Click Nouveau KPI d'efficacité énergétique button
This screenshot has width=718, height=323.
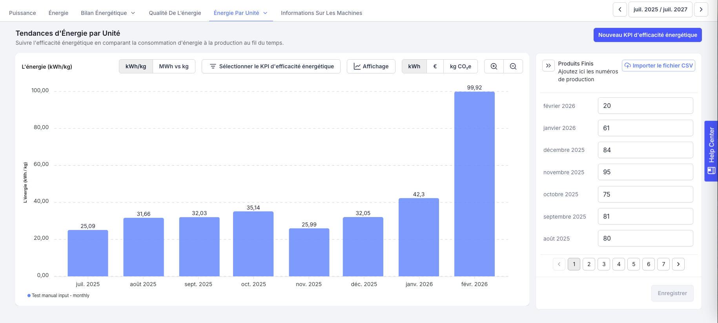point(647,35)
